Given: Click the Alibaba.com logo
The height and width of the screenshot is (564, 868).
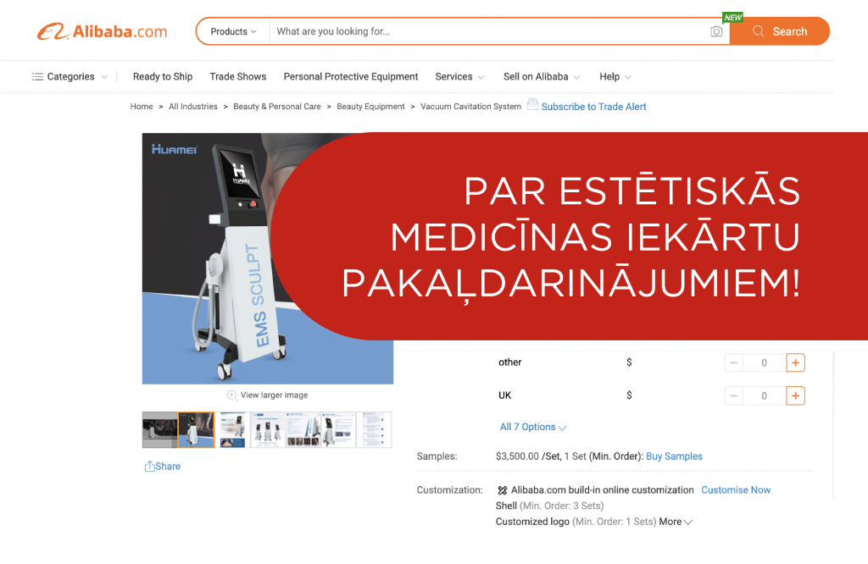Looking at the screenshot, I should 103,31.
